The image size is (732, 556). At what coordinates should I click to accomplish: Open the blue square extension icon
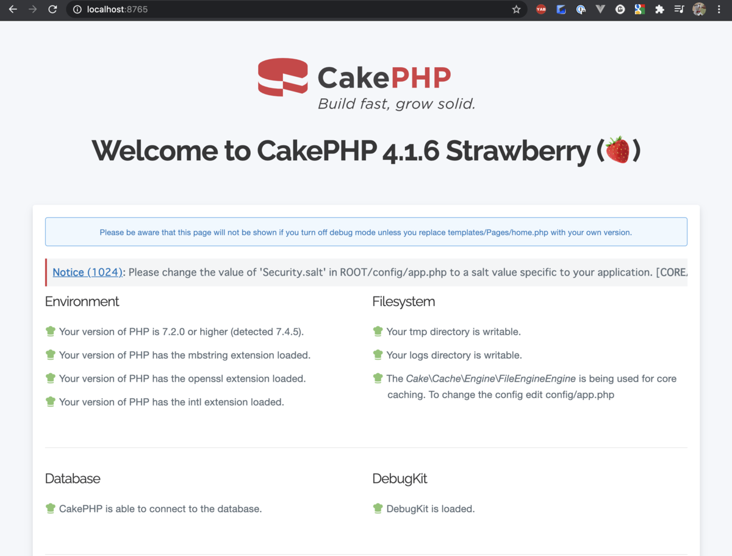(x=561, y=9)
